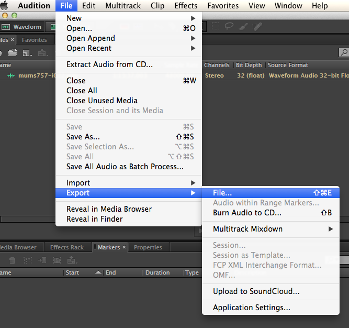Choose Close with Command-W shortcut label
349x328 pixels.
pos(129,81)
